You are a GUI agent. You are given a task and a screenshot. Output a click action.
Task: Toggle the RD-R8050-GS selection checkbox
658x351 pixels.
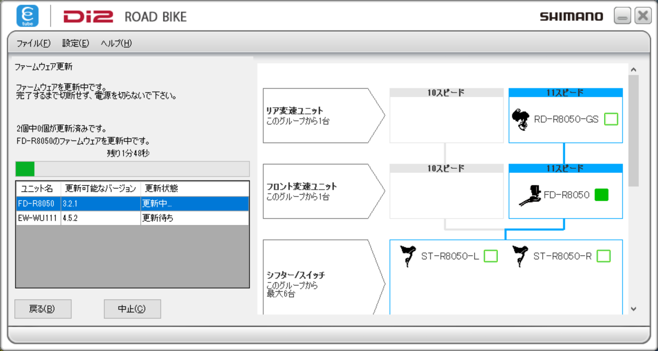tap(611, 120)
